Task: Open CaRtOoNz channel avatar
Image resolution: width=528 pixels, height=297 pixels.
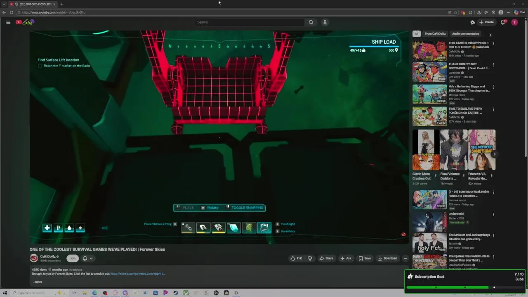Action: pyautogui.click(x=34, y=258)
